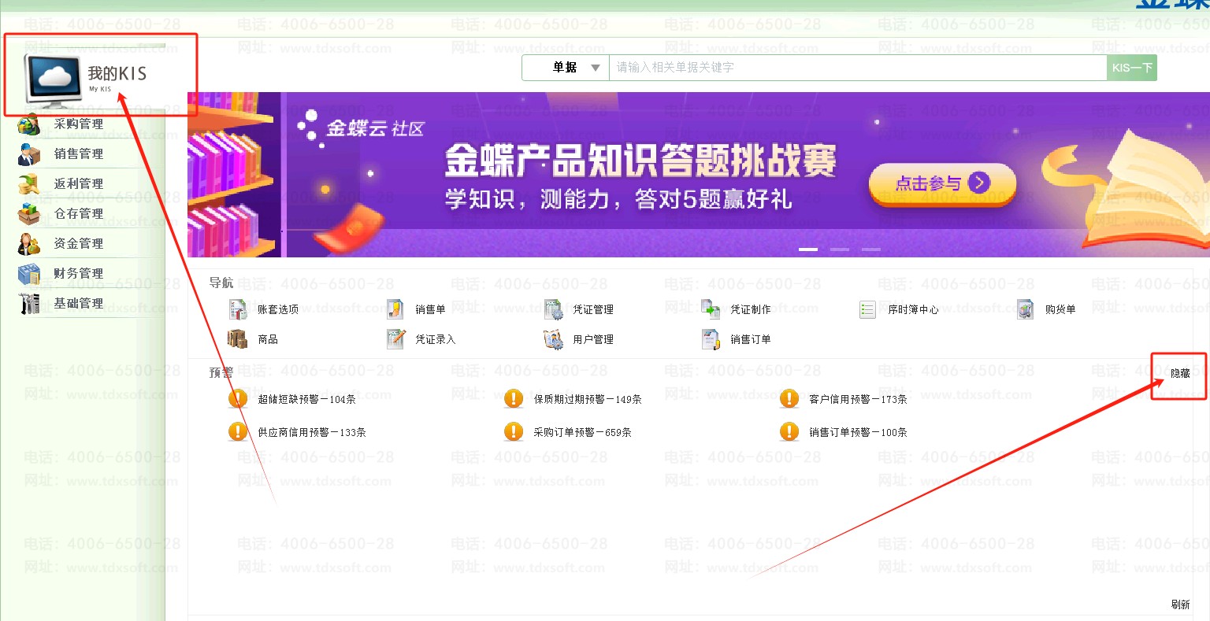
Task: Click the 供应商信用预警-133条 text
Action: 312,433
